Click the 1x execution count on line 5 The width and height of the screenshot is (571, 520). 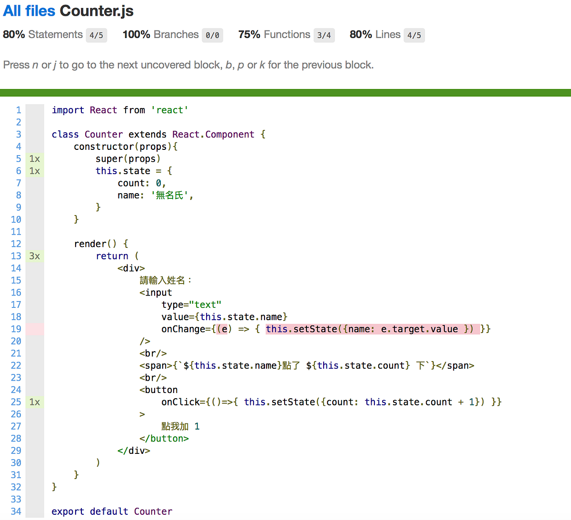34,158
